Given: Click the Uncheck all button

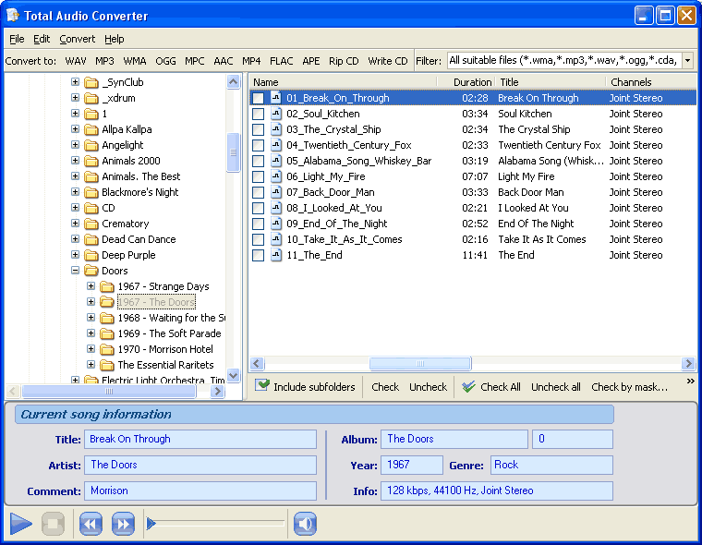Looking at the screenshot, I should tap(555, 387).
